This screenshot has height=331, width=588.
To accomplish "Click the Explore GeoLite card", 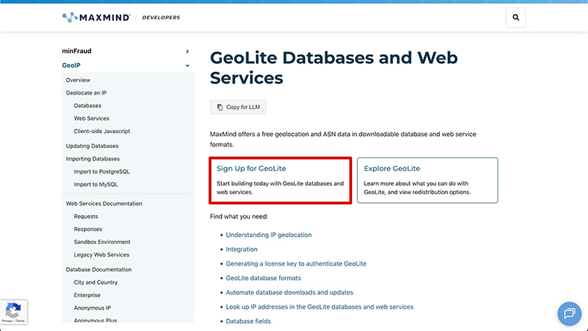I will pyautogui.click(x=427, y=180).
